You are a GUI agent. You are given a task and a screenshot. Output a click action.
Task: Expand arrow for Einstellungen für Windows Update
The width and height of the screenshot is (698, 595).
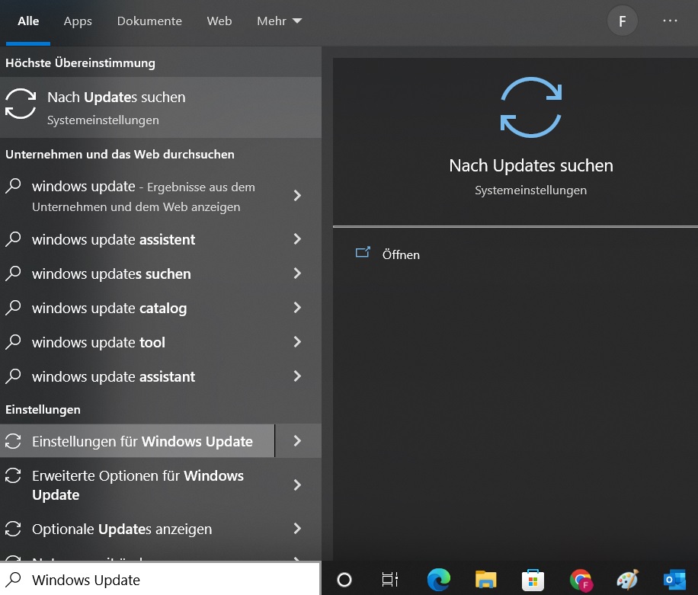[297, 441]
